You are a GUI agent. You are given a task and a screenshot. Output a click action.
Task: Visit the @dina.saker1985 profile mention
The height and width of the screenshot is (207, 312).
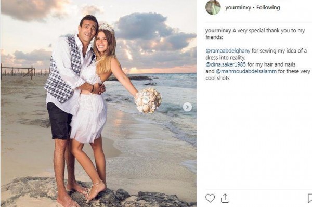click(x=226, y=64)
